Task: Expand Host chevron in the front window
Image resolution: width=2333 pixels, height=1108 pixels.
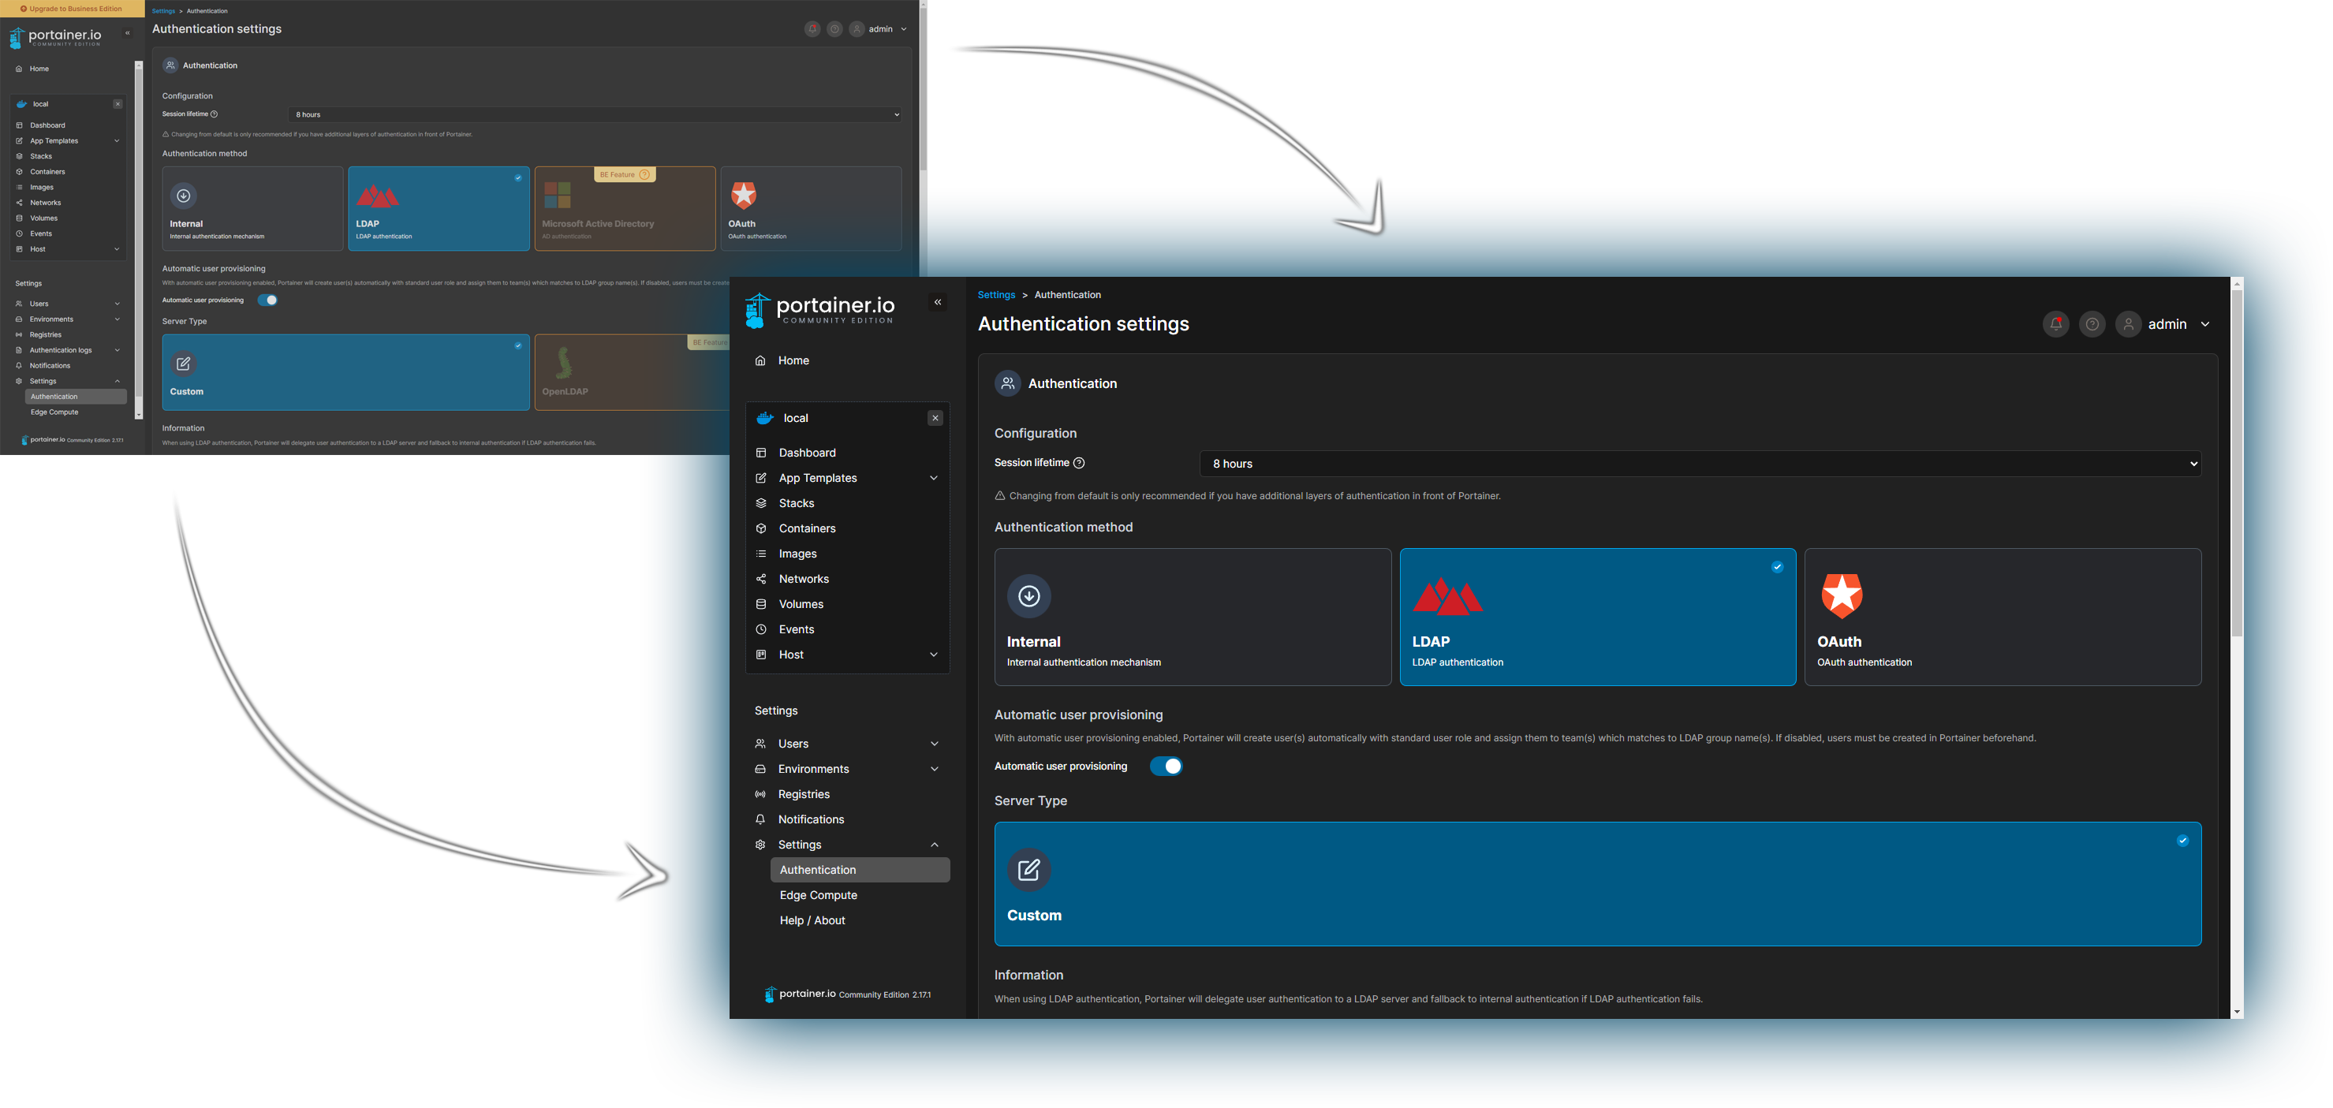Action: pos(934,655)
